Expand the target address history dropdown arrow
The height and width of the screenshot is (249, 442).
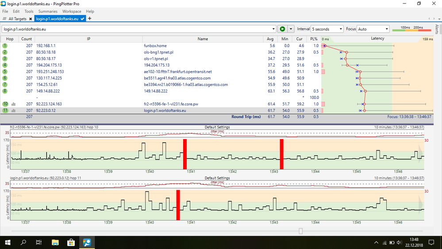point(273,29)
